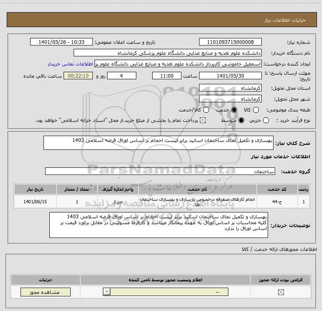Click the delivery city کرمانشاه field
322x311 pixels.
tap(230, 99)
